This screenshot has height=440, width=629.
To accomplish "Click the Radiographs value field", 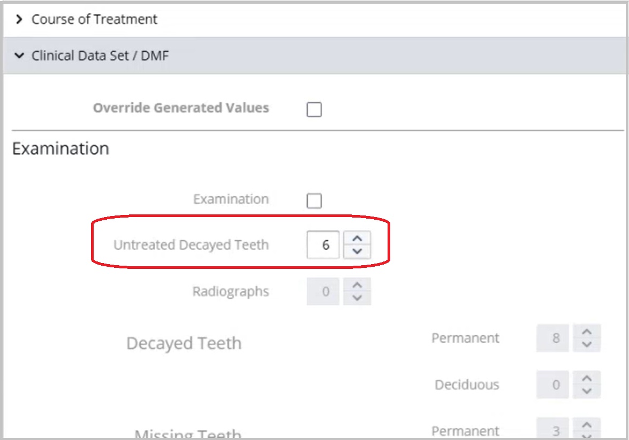I will point(323,291).
